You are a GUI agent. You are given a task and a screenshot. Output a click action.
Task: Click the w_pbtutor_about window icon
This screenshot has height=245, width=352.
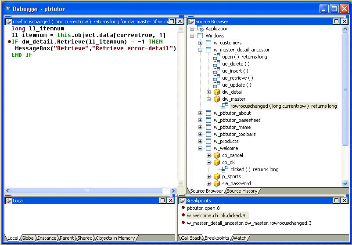[208, 113]
